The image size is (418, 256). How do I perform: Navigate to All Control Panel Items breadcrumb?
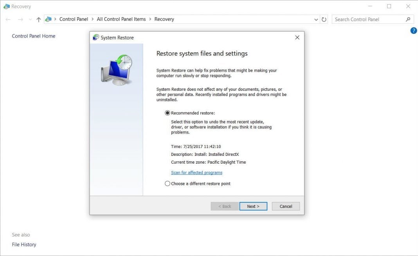coord(122,19)
